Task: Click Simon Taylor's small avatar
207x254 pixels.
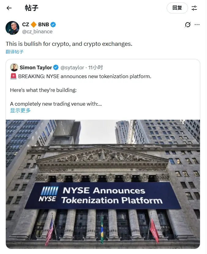Action: point(14,67)
